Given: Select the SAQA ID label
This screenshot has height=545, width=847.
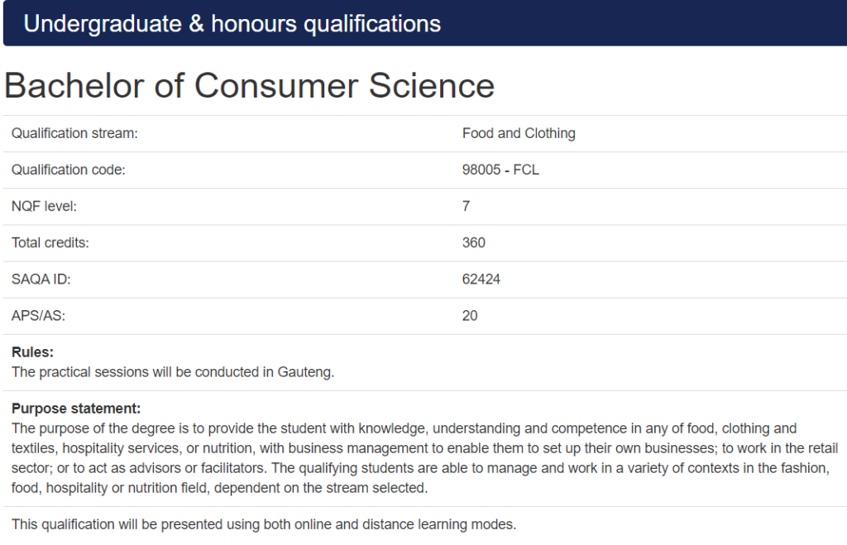Looking at the screenshot, I should point(41,279).
